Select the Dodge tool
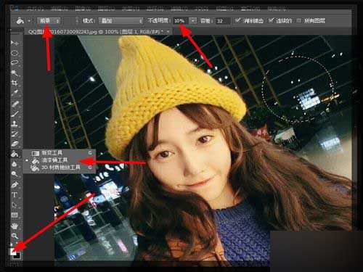Viewport: 363px width, 272px height. [15, 174]
